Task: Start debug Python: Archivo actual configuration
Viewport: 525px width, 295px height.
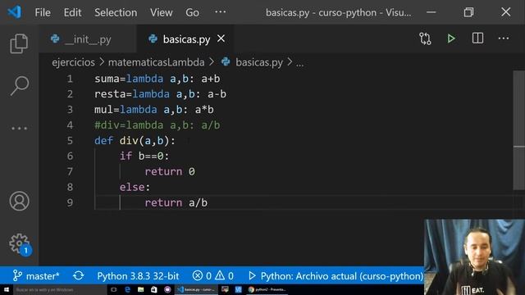Action: tap(336, 276)
